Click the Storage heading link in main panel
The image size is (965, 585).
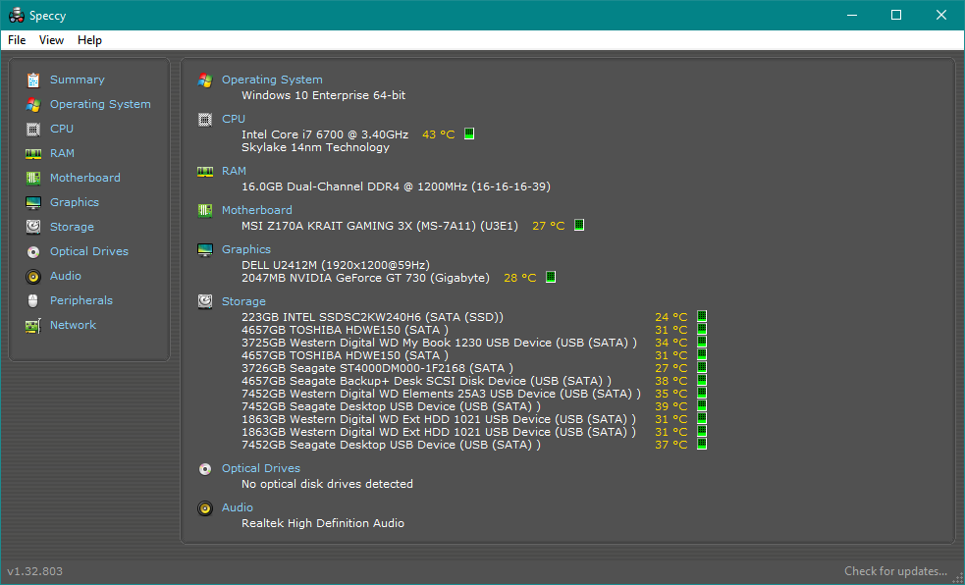click(x=243, y=301)
